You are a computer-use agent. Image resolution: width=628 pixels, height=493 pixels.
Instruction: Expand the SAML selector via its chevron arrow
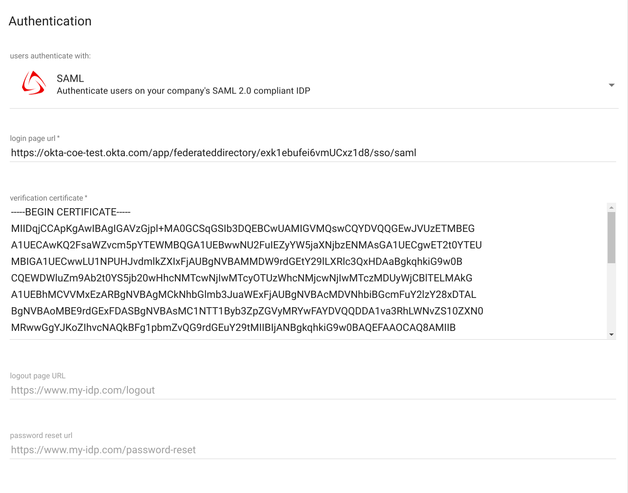pos(611,85)
